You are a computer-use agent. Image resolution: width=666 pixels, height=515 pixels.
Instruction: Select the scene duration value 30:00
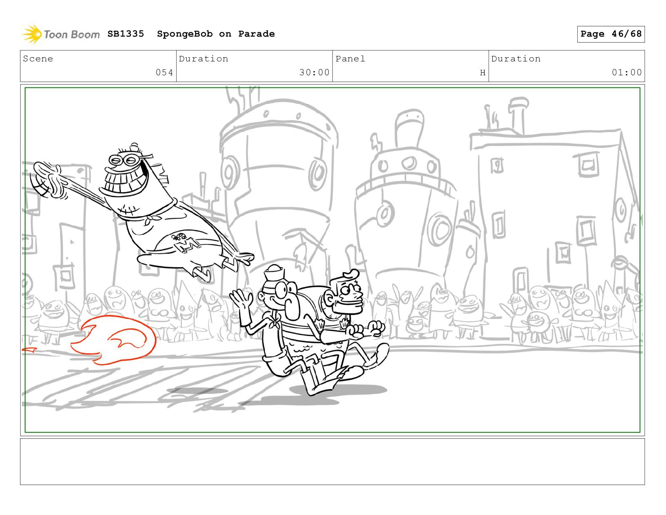pyautogui.click(x=314, y=72)
